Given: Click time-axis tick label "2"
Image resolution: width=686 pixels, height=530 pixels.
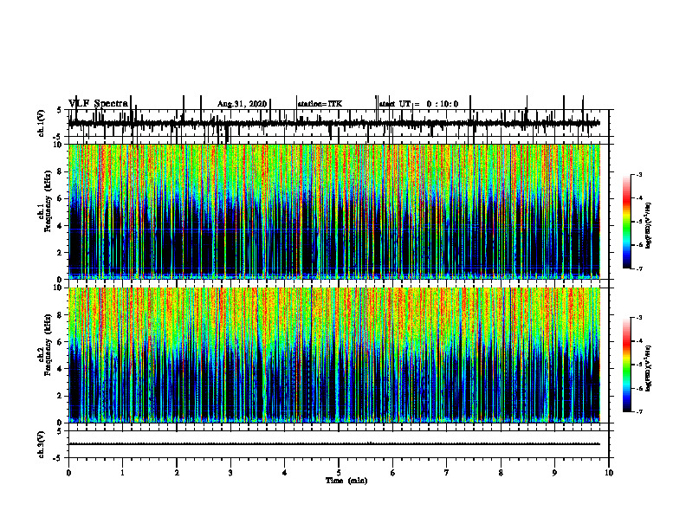Looking at the screenshot, I should (177, 473).
